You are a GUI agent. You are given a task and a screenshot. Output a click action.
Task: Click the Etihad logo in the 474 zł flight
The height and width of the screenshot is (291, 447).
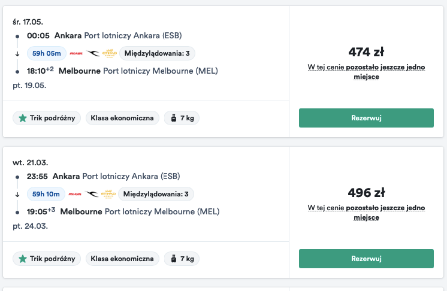tap(110, 53)
